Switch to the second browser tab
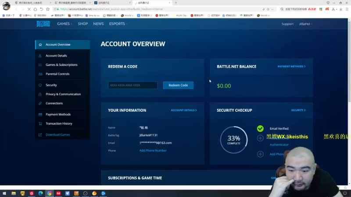The width and height of the screenshot is (351, 197). tap(72, 3)
